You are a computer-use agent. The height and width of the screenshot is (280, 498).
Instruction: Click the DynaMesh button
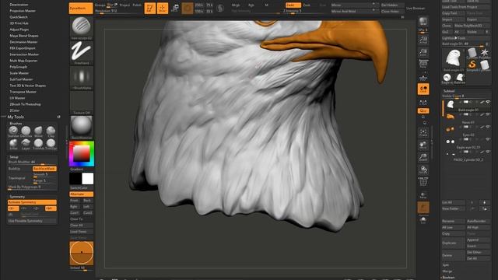click(x=81, y=9)
